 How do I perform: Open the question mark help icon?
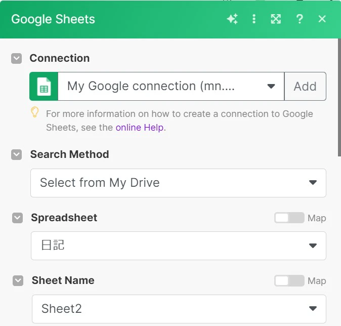point(300,19)
